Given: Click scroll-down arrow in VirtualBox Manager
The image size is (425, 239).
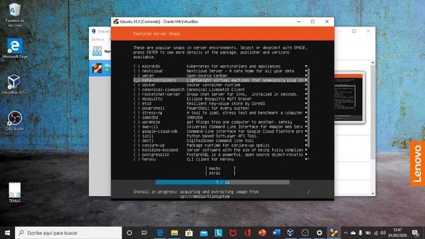Looking at the screenshot, I should click(x=373, y=193).
